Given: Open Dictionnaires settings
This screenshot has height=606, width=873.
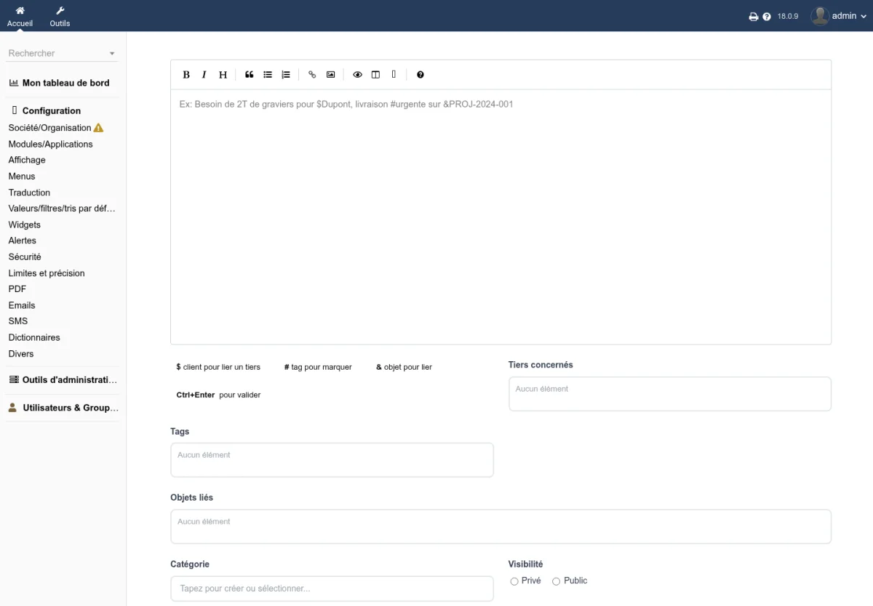Looking at the screenshot, I should click(34, 338).
